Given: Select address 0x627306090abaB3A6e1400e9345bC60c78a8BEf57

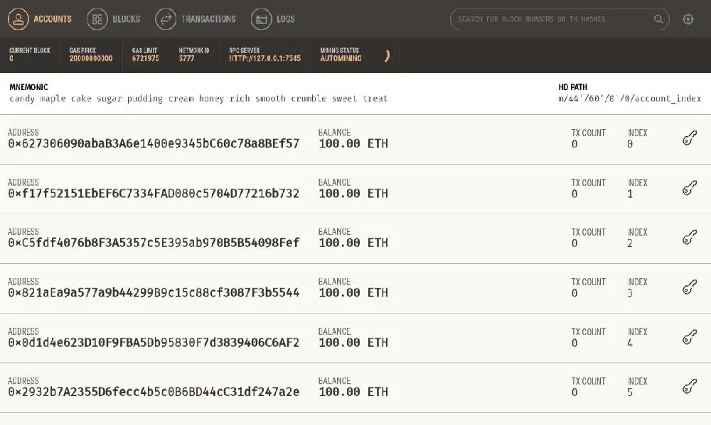Looking at the screenshot, I should click(154, 144).
